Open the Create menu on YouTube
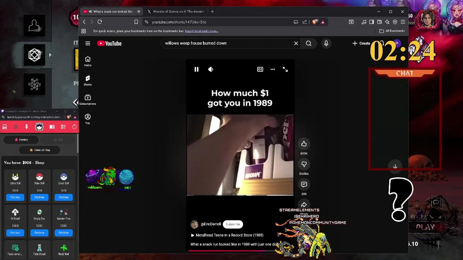463x260 pixels. click(x=361, y=43)
